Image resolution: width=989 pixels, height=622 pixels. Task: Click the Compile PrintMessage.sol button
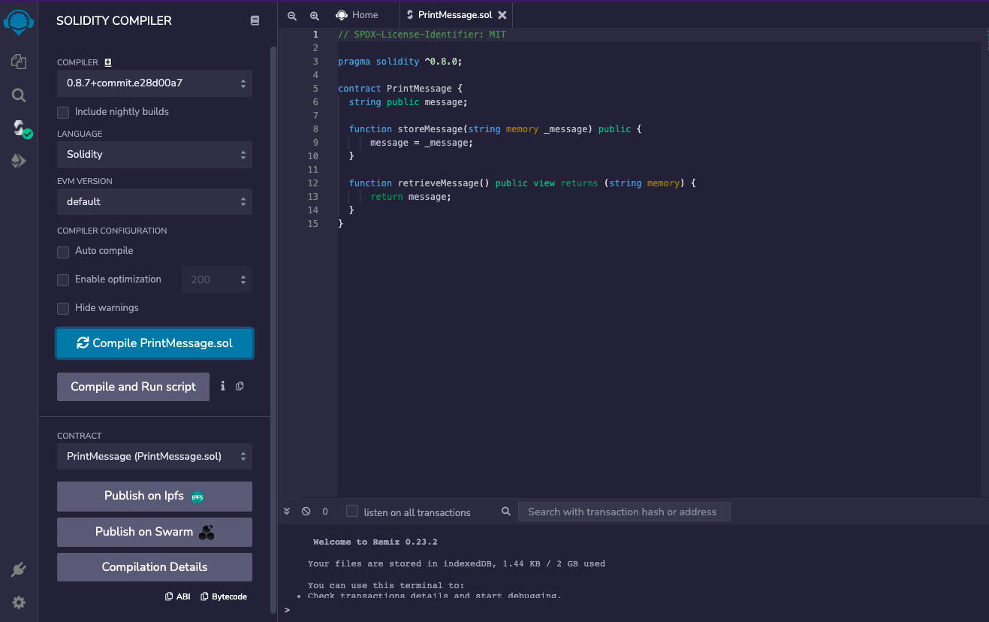click(155, 343)
